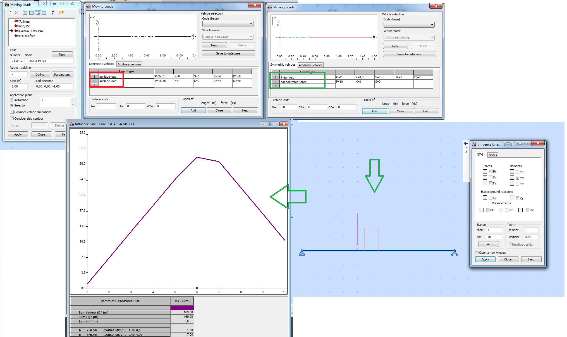567x337 pixels.
Task: Click Save to database in middle window
Action: pos(228,53)
